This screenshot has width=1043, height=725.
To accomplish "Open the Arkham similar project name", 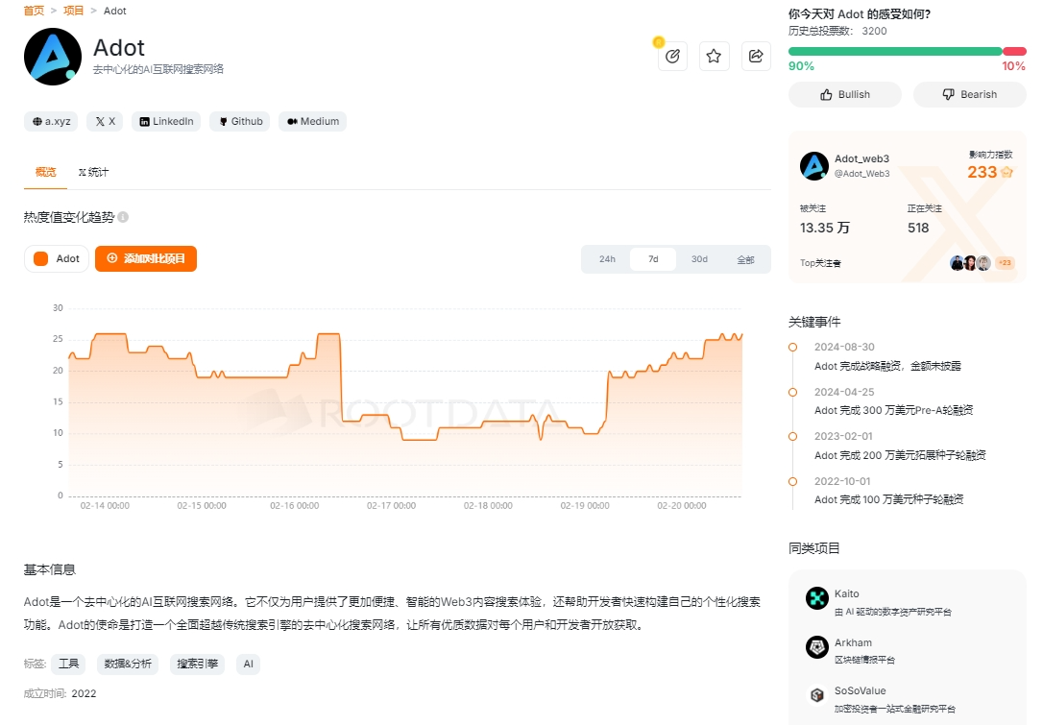I will tap(853, 642).
